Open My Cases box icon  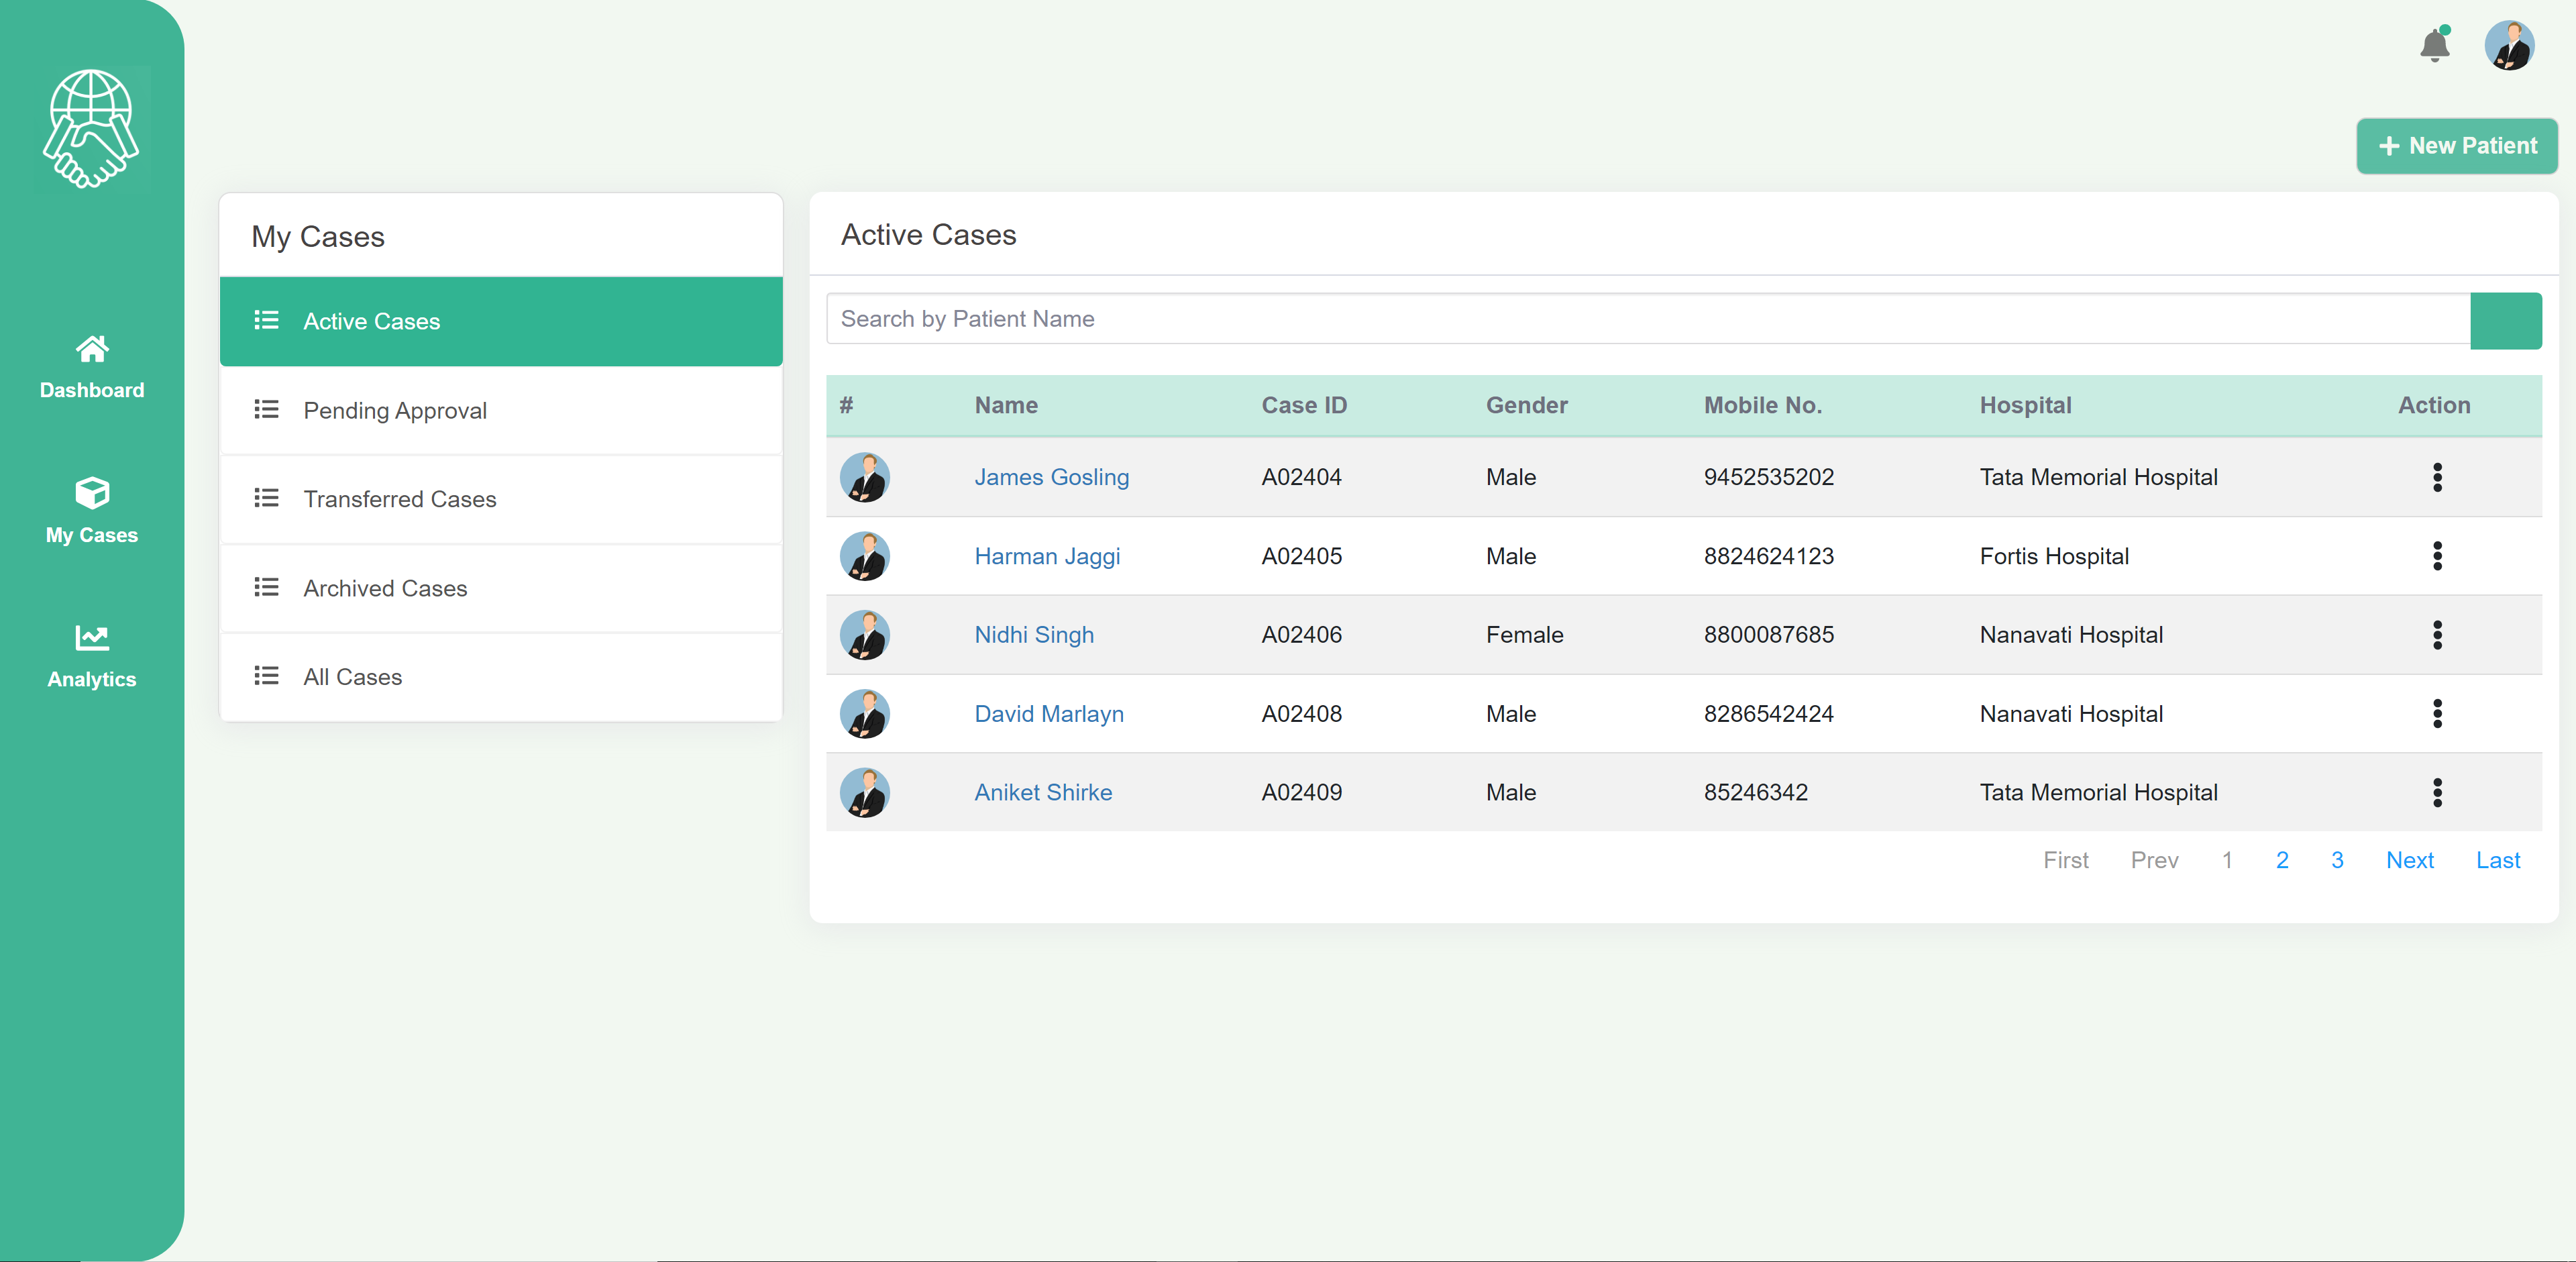click(x=92, y=493)
